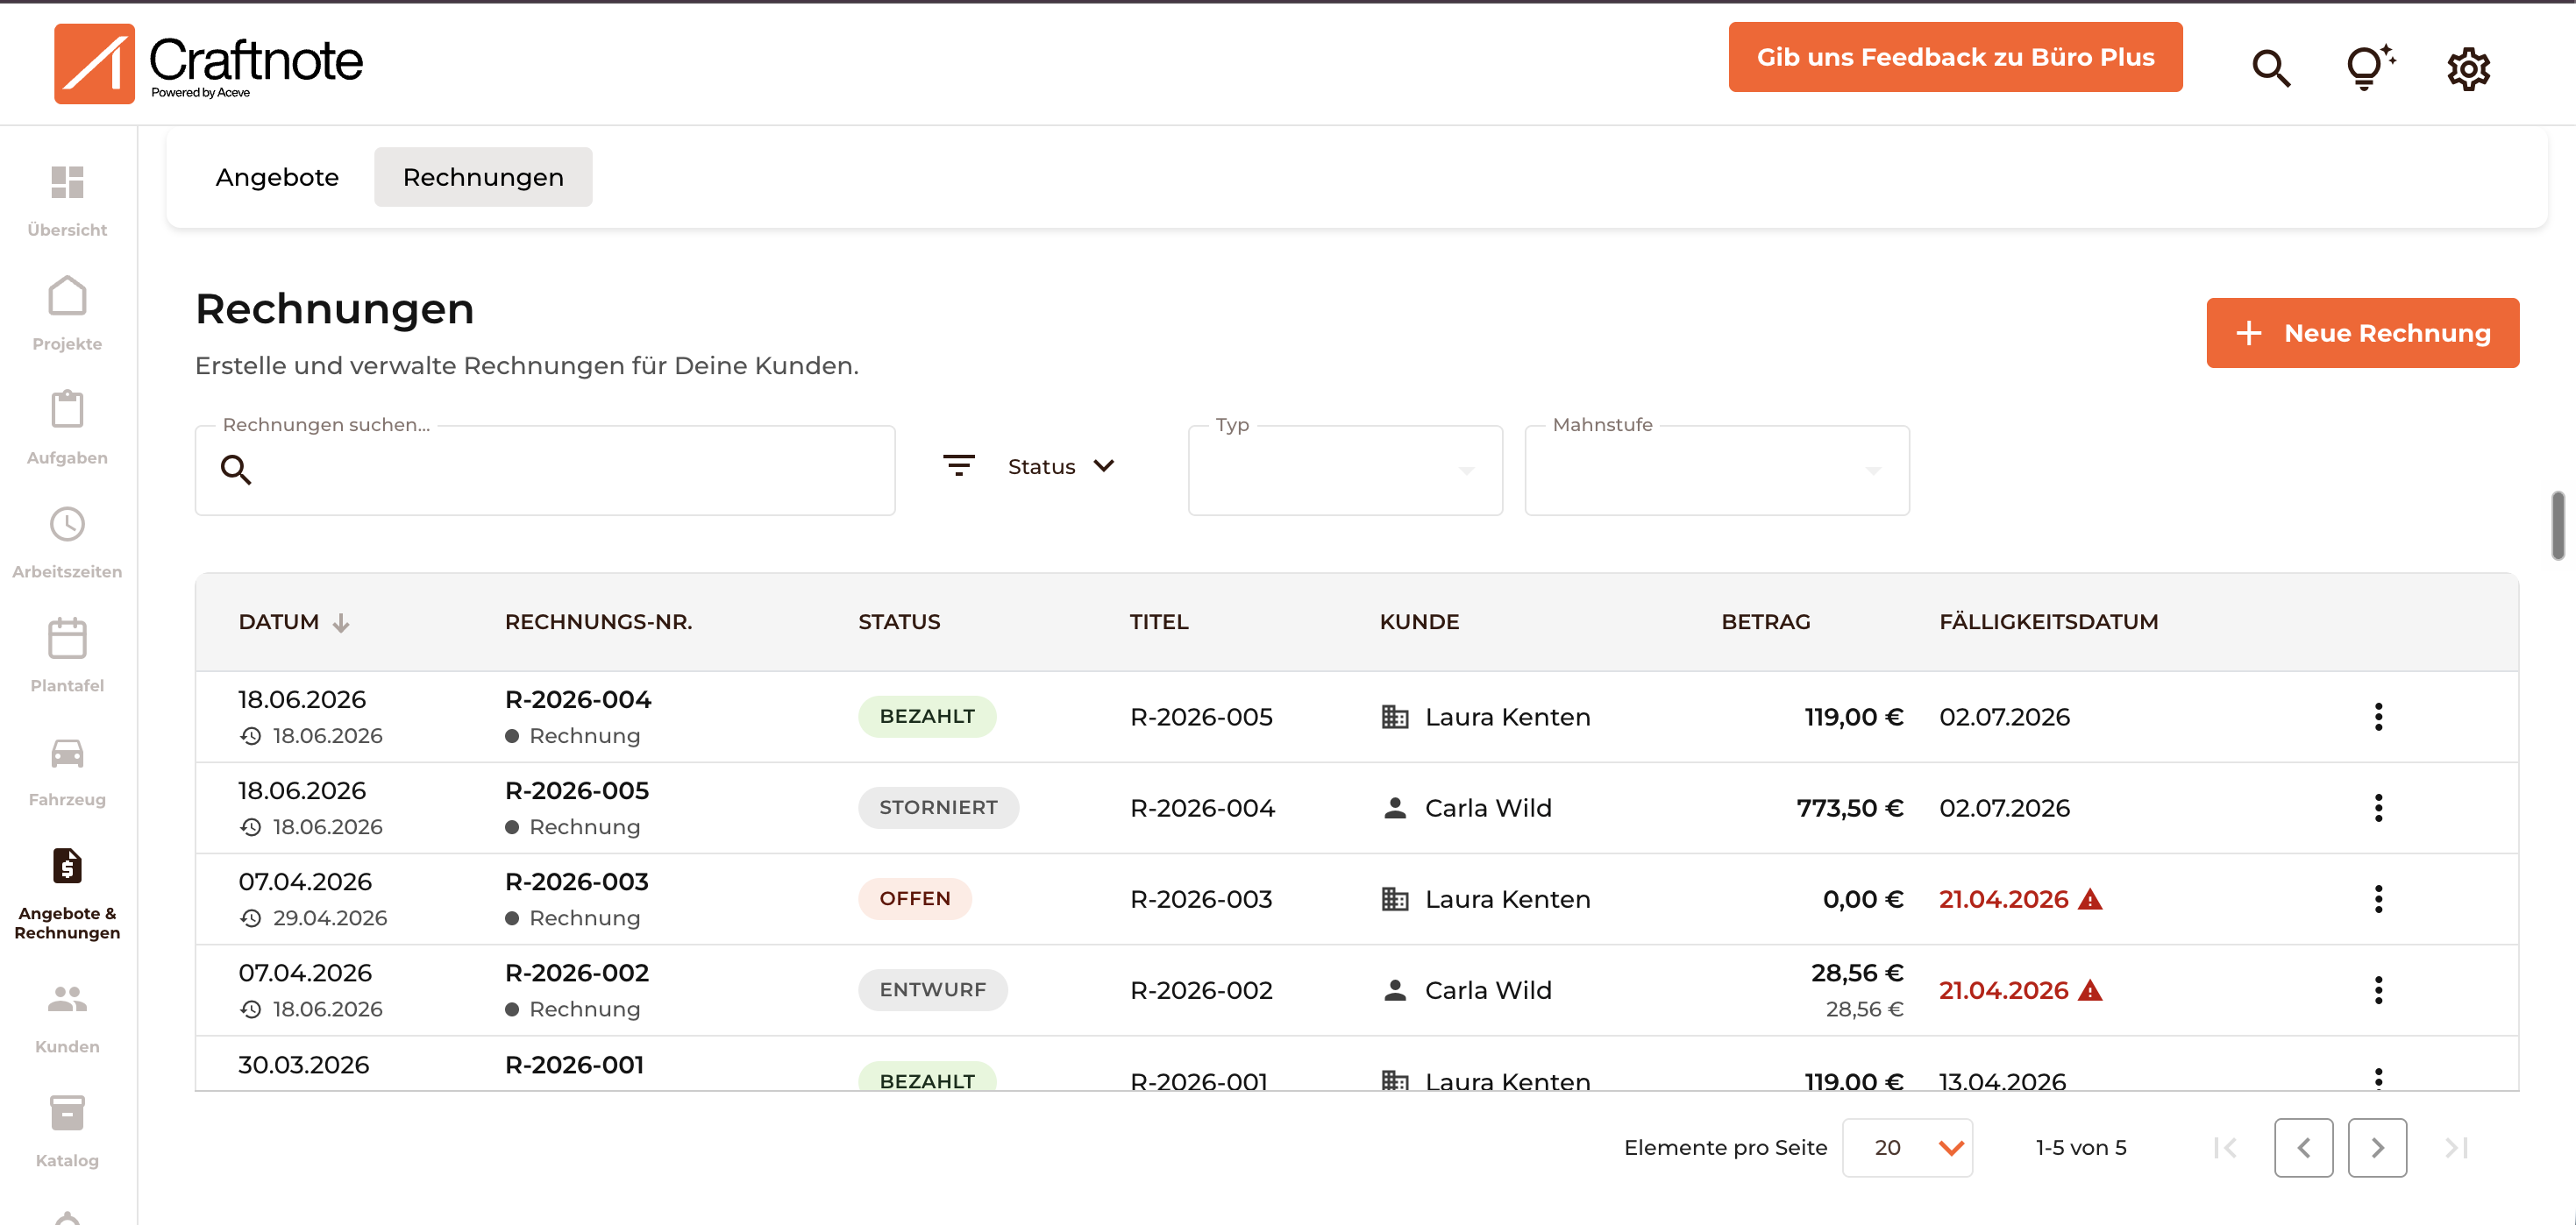Click history icon beside 29.04.2026
This screenshot has height=1225, width=2576.
pyautogui.click(x=251, y=917)
